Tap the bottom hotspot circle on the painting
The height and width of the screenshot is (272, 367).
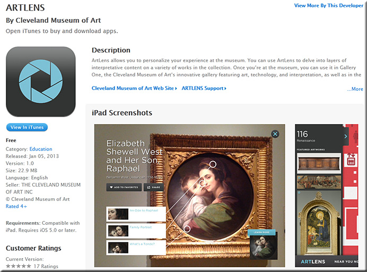187,229
